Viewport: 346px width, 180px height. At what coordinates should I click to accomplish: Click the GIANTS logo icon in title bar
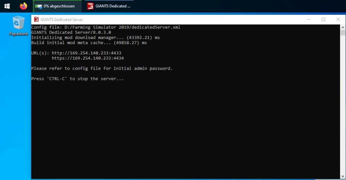point(36,19)
